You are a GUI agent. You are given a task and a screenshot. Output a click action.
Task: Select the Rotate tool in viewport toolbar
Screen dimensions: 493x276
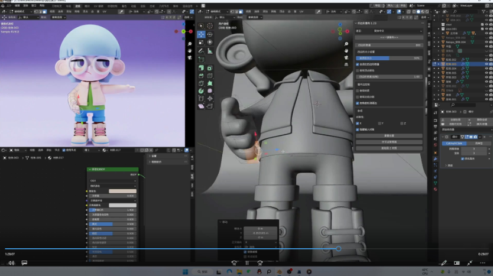pos(210,34)
